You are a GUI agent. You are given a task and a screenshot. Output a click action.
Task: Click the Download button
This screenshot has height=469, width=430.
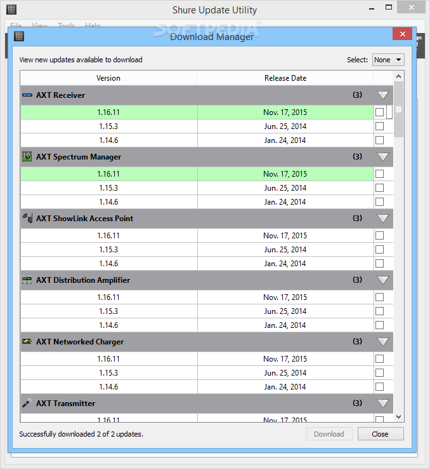[x=329, y=433]
